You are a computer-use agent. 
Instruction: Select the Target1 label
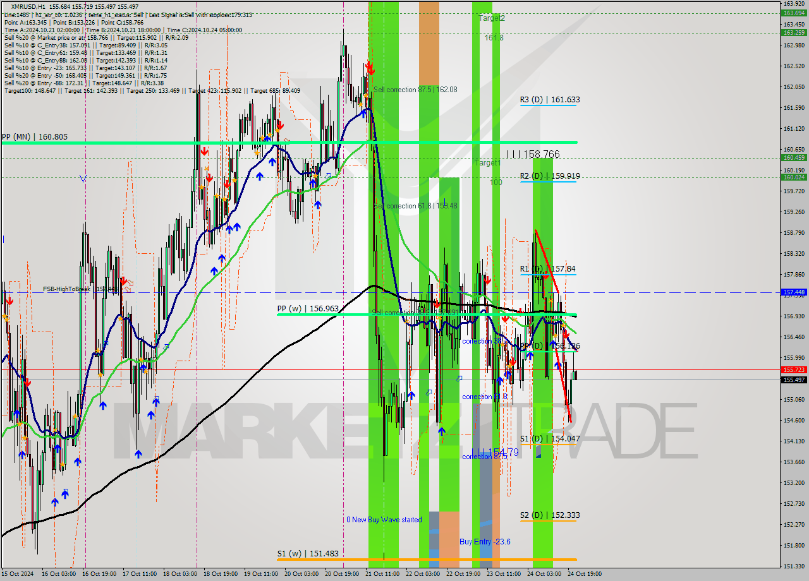coord(488,163)
